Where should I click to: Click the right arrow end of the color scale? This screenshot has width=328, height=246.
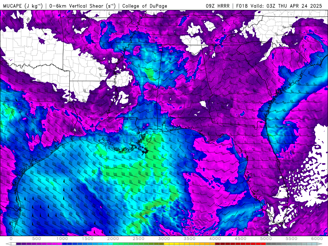click(319, 244)
